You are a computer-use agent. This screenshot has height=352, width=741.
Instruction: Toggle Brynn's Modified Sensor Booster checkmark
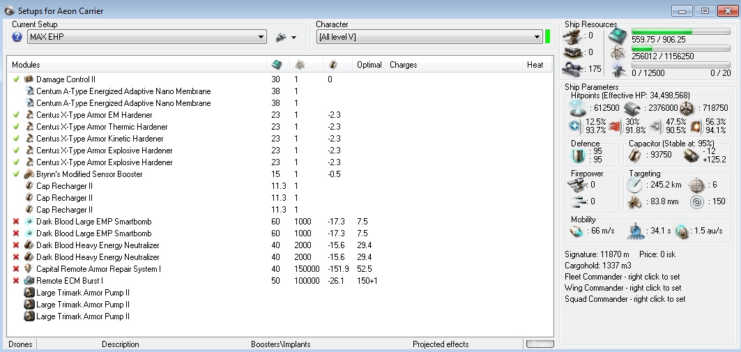pyautogui.click(x=16, y=174)
